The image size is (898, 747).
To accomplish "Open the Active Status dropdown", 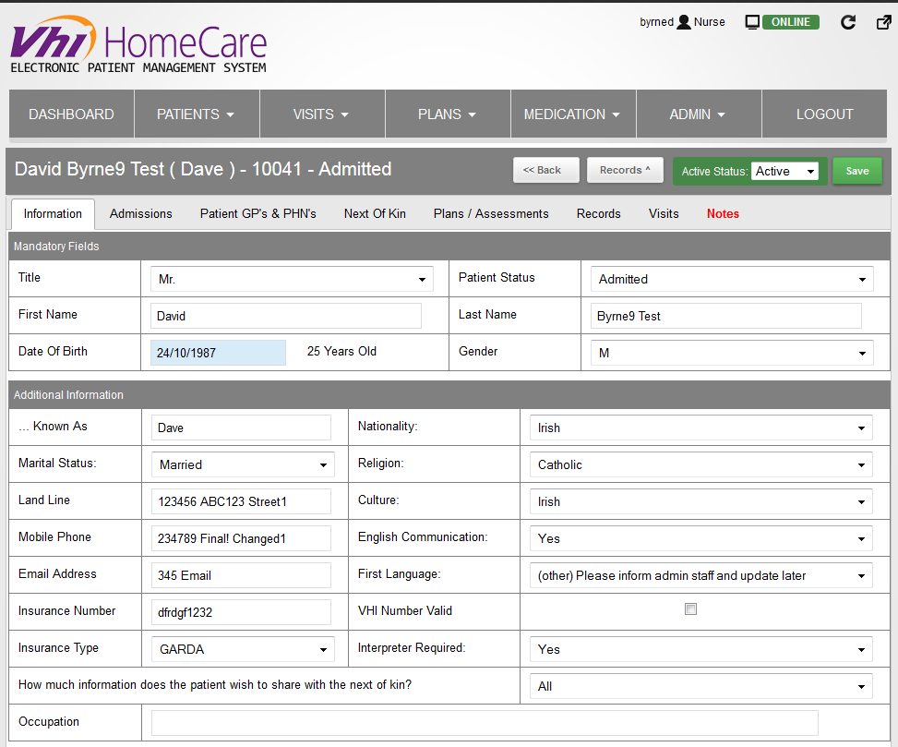I will [x=784, y=171].
